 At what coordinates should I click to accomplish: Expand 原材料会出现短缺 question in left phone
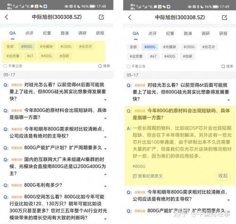pyautogui.click(x=105, y=118)
